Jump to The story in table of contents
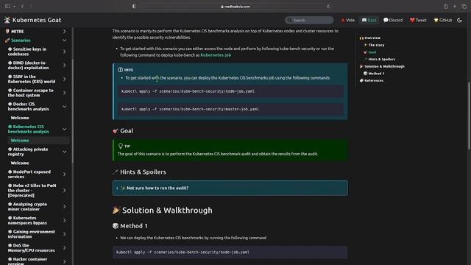This screenshot has height=265, width=471. coord(376,45)
